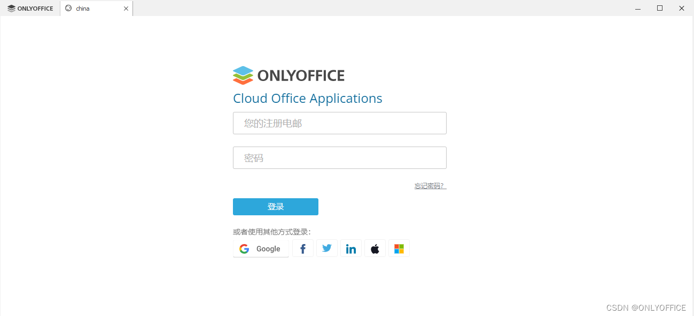
Task: Click the 密码 password field
Action: pos(339,158)
